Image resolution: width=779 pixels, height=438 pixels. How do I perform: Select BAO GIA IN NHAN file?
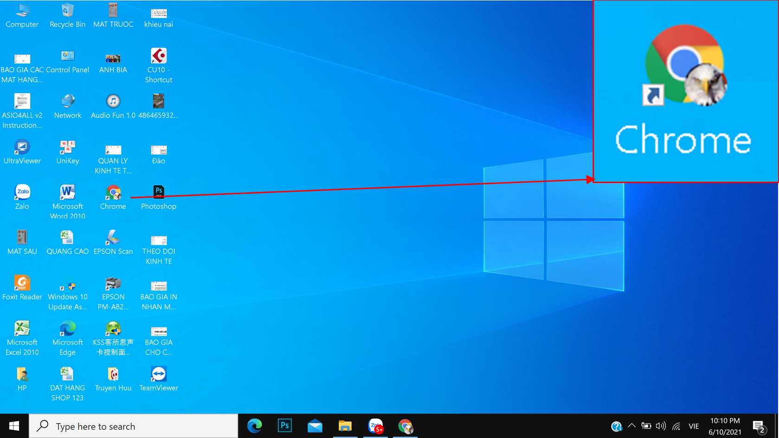tap(159, 296)
